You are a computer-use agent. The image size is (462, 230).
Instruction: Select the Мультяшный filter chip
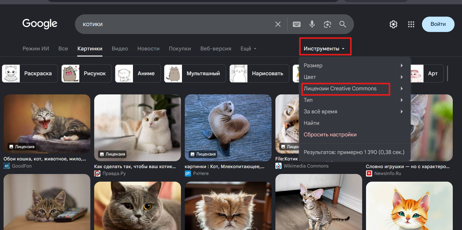[x=195, y=73]
